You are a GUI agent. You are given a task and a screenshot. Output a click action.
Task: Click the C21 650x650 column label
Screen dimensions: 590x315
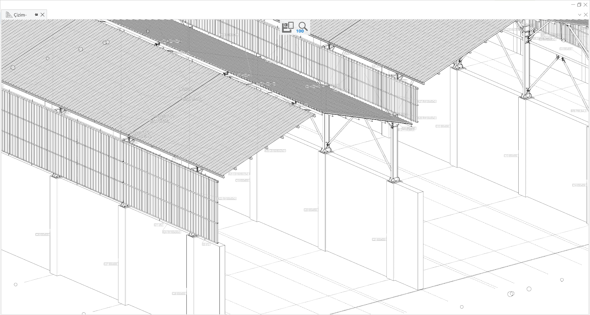click(379, 239)
